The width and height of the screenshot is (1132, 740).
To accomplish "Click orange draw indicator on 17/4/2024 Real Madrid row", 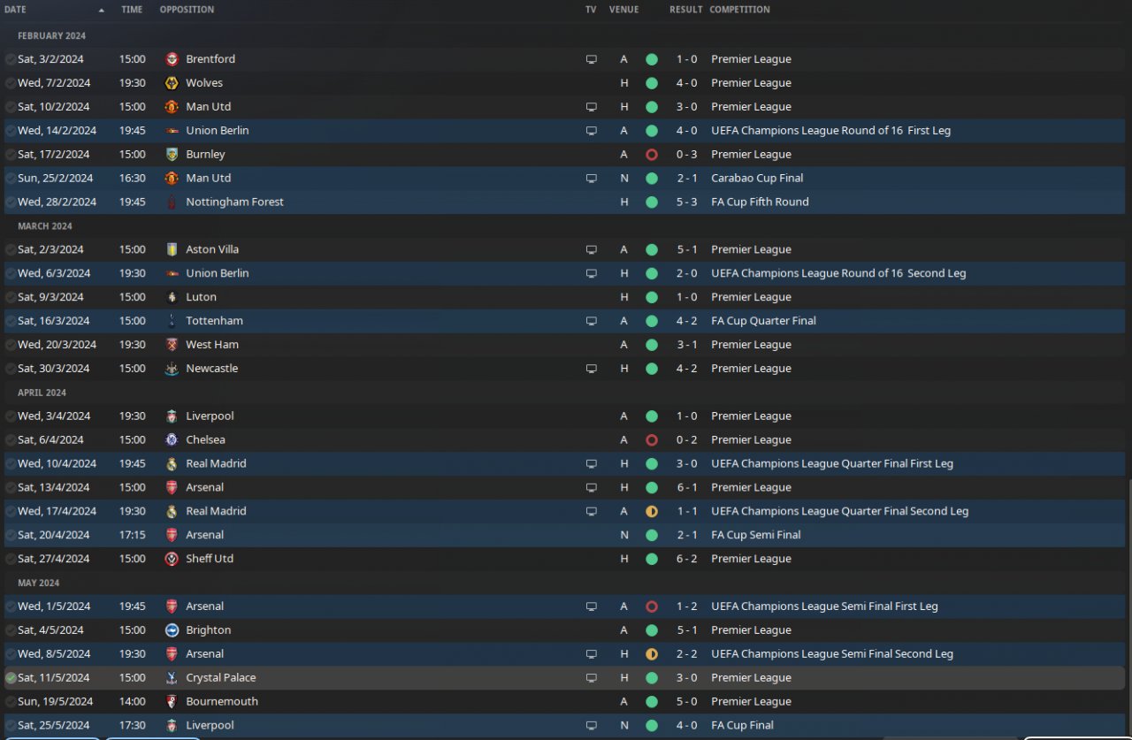I will (x=652, y=512).
